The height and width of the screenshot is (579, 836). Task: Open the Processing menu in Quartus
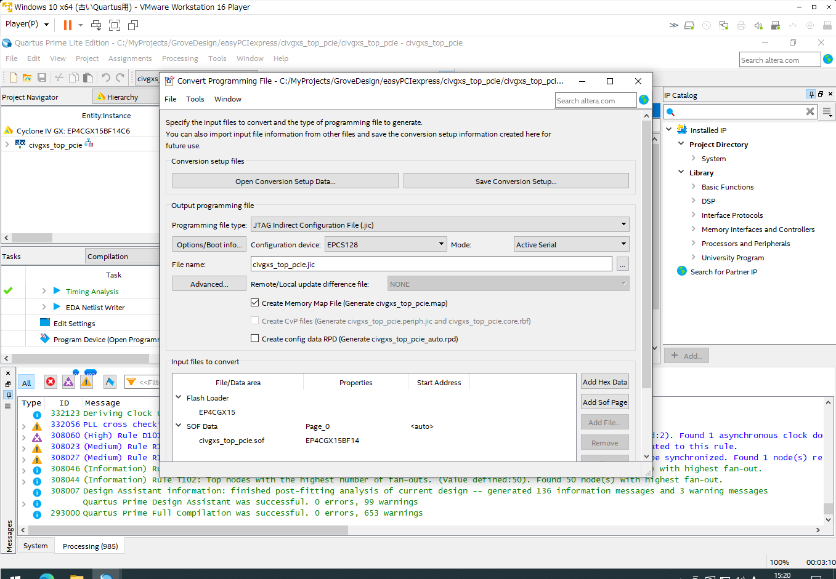coord(180,58)
